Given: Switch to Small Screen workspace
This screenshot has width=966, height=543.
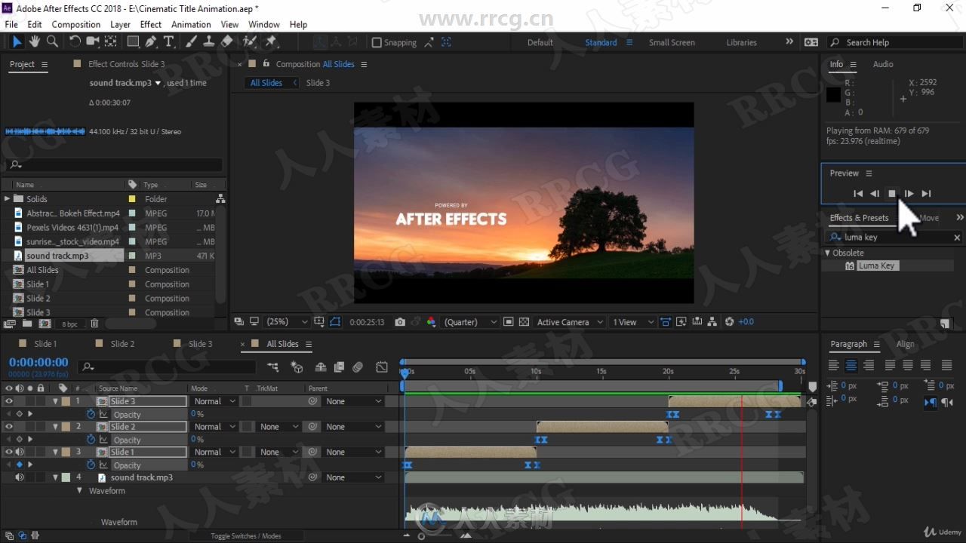Looking at the screenshot, I should (x=672, y=42).
